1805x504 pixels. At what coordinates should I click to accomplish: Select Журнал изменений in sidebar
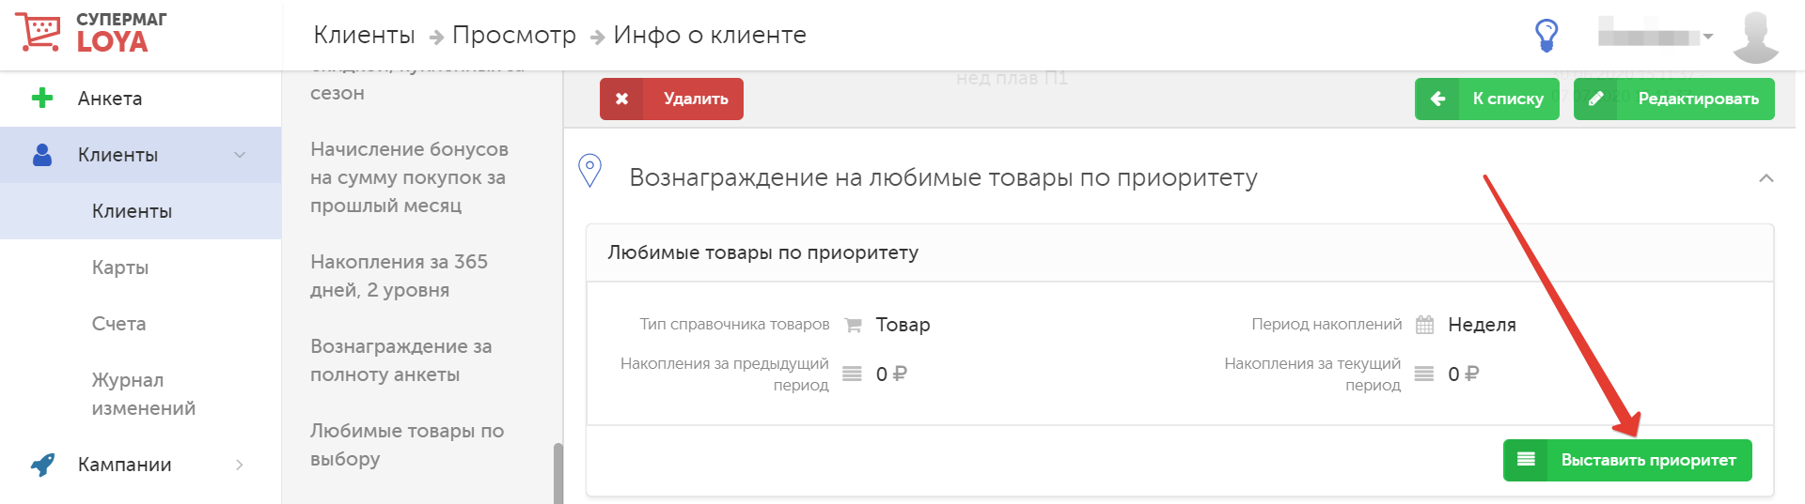(x=143, y=394)
